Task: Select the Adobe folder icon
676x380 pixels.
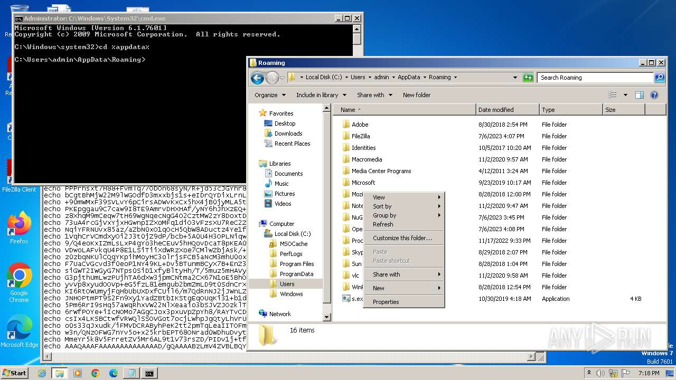Action: point(346,125)
